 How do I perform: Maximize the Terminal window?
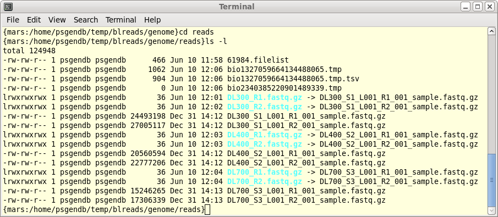(478, 7)
